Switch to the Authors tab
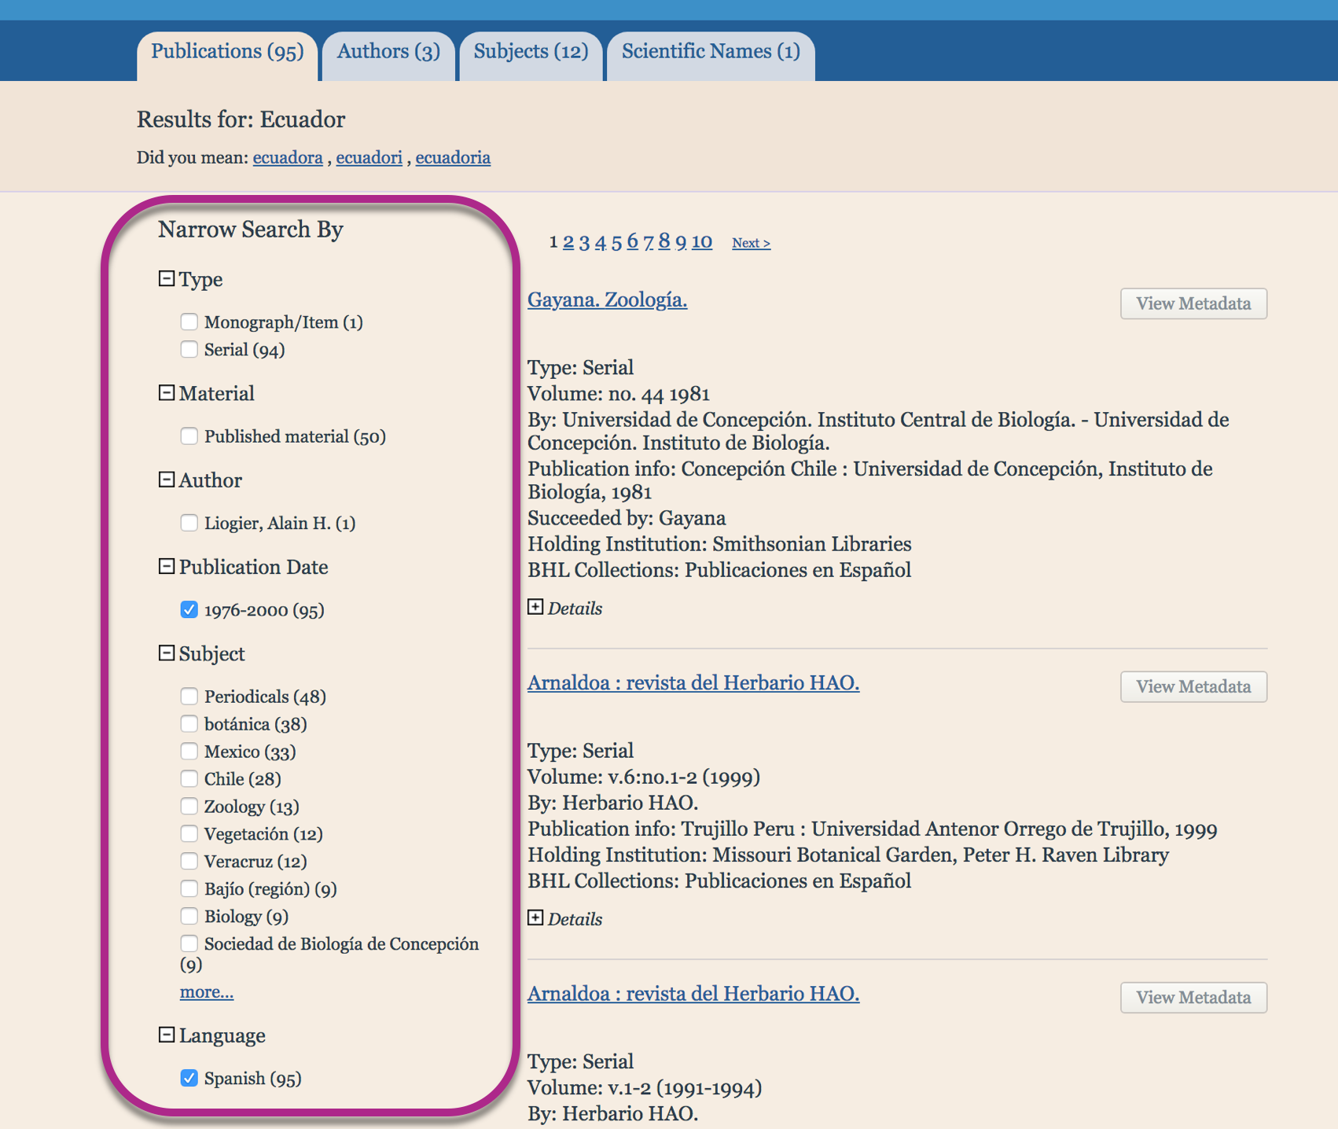 point(388,52)
